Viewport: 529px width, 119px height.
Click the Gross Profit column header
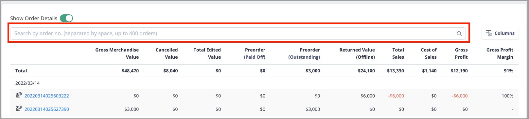[461, 53]
